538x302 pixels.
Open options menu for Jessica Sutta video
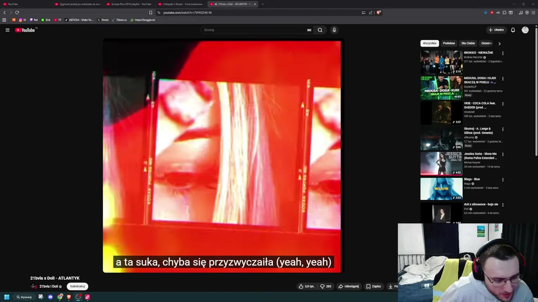pyautogui.click(x=503, y=154)
